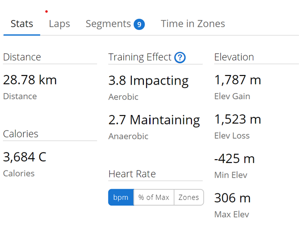Select the 3,684 C calories value
This screenshot has height=228, width=299.
25,157
